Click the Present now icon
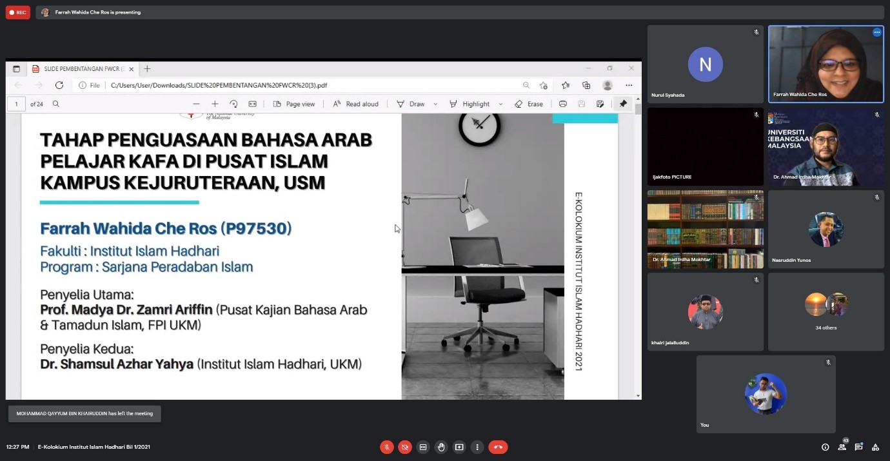890x461 pixels. (459, 447)
